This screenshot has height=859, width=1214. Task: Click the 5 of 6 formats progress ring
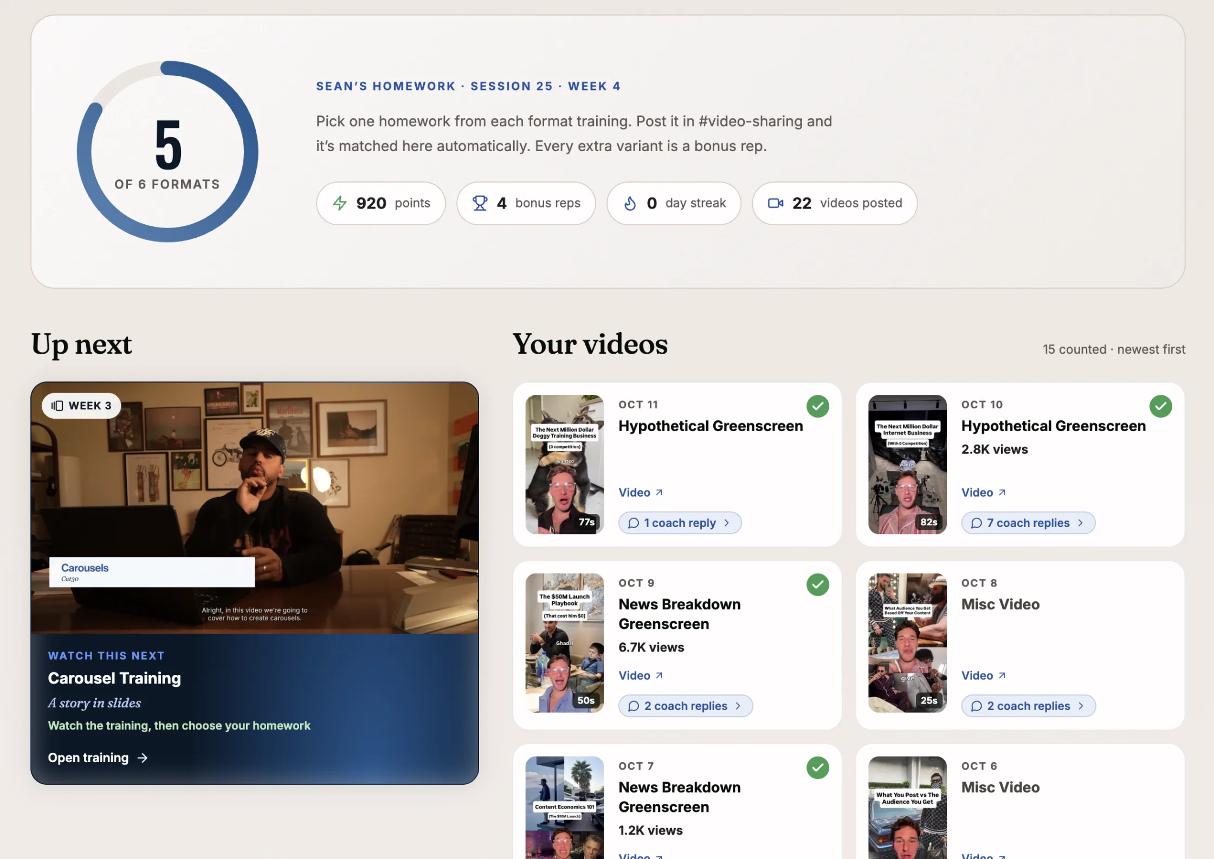tap(167, 152)
